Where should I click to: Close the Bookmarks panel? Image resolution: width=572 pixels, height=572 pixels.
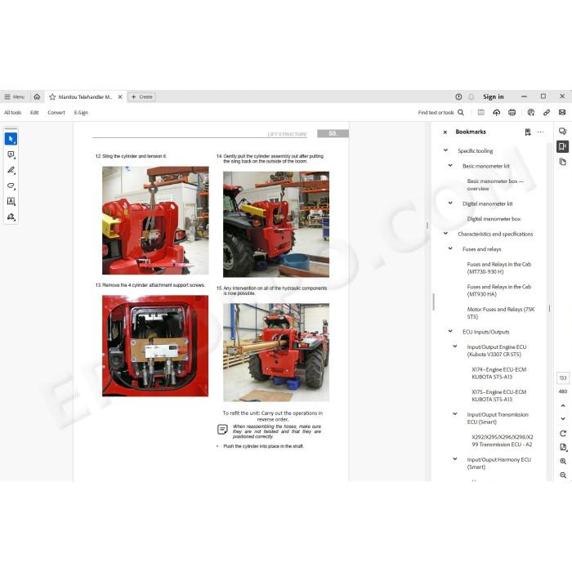pos(445,132)
